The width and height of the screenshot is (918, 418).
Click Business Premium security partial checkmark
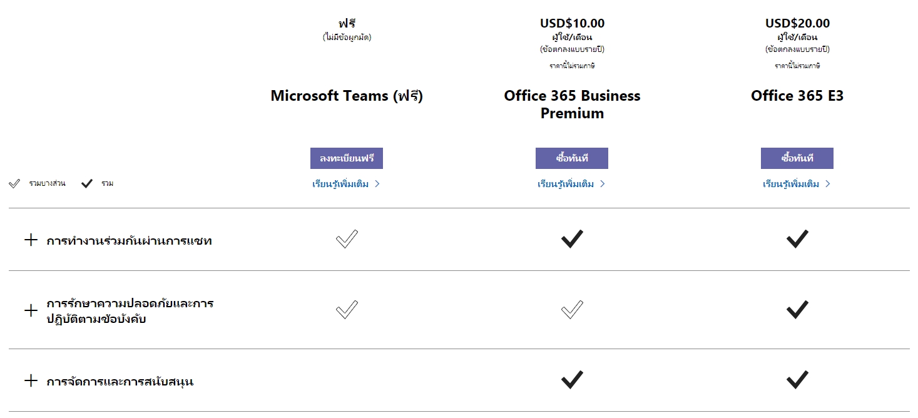click(572, 310)
